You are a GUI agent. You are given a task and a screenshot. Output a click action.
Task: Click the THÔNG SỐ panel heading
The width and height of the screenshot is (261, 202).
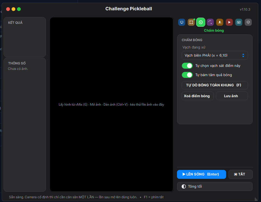[x=17, y=63]
